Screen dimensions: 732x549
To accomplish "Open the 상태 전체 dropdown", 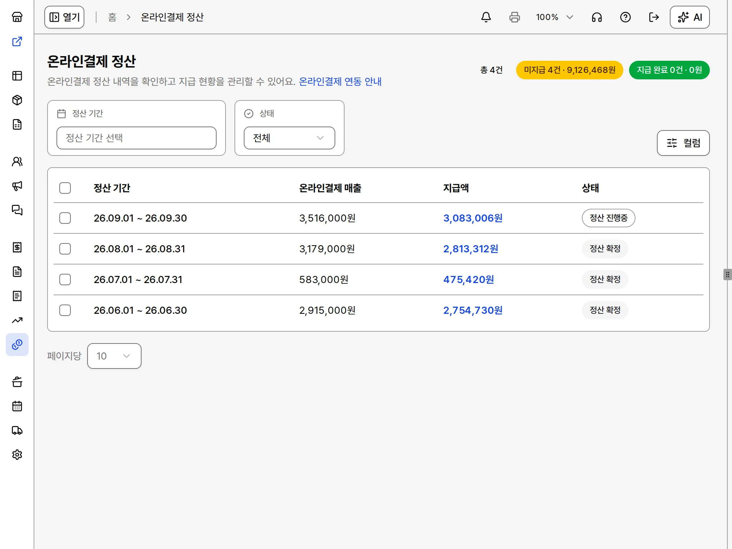I will pyautogui.click(x=290, y=138).
